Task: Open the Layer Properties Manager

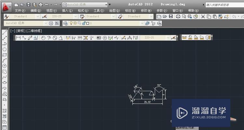Action: coord(65,23)
